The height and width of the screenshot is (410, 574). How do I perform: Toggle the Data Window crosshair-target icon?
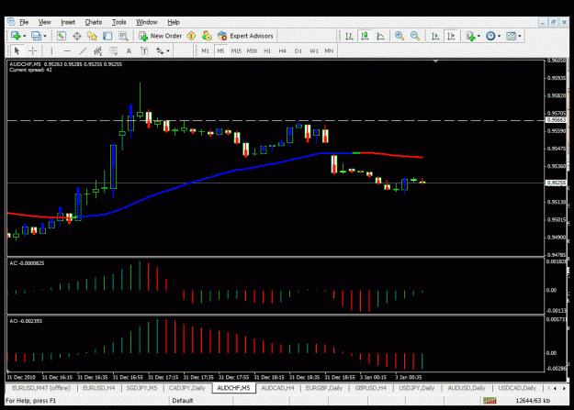(x=77, y=36)
